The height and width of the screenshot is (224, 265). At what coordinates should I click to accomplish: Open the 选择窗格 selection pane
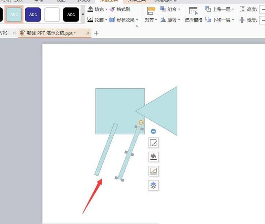[x=193, y=15]
